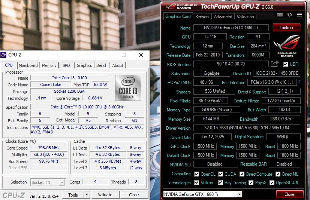Click the Tools button in CPU-Z
Image resolution: width=310 pixels, height=200 pixels.
(73, 195)
